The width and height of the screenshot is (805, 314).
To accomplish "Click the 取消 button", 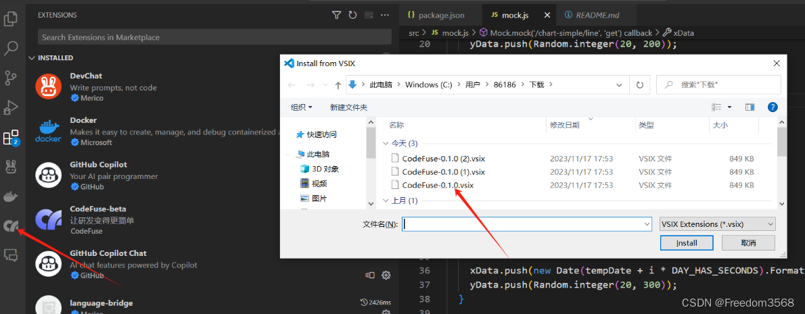I will 749,242.
